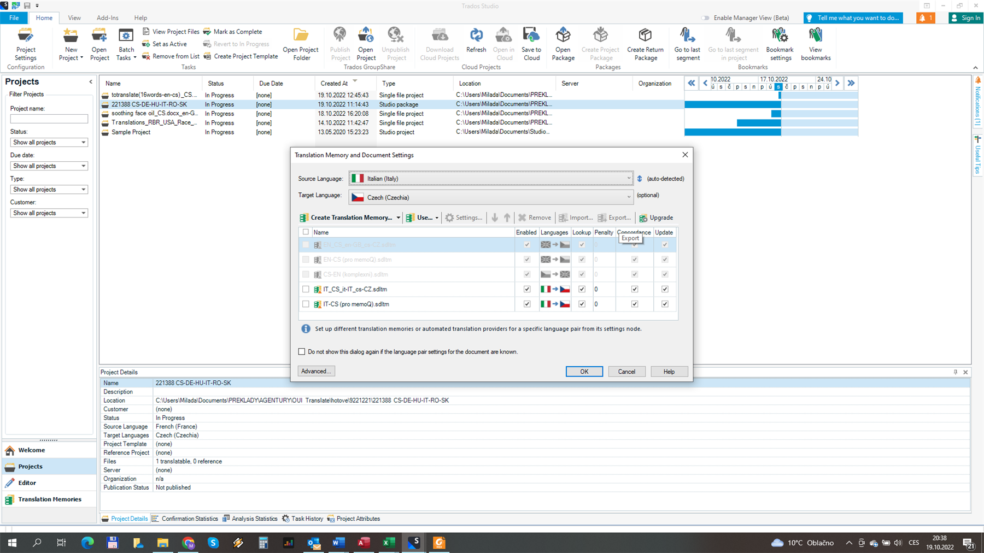Screen dimensions: 984x553
Task: Toggle Enabled for IT_CS_it-IT_cs-CZ.sdltm
Action: pos(527,289)
